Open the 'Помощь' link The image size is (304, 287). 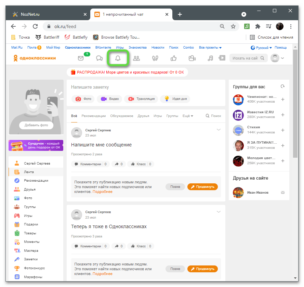(280, 48)
